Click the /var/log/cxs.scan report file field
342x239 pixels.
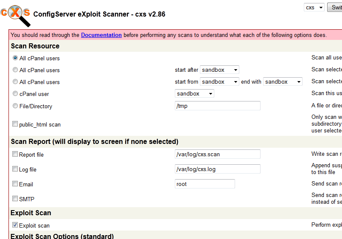(x=217, y=154)
